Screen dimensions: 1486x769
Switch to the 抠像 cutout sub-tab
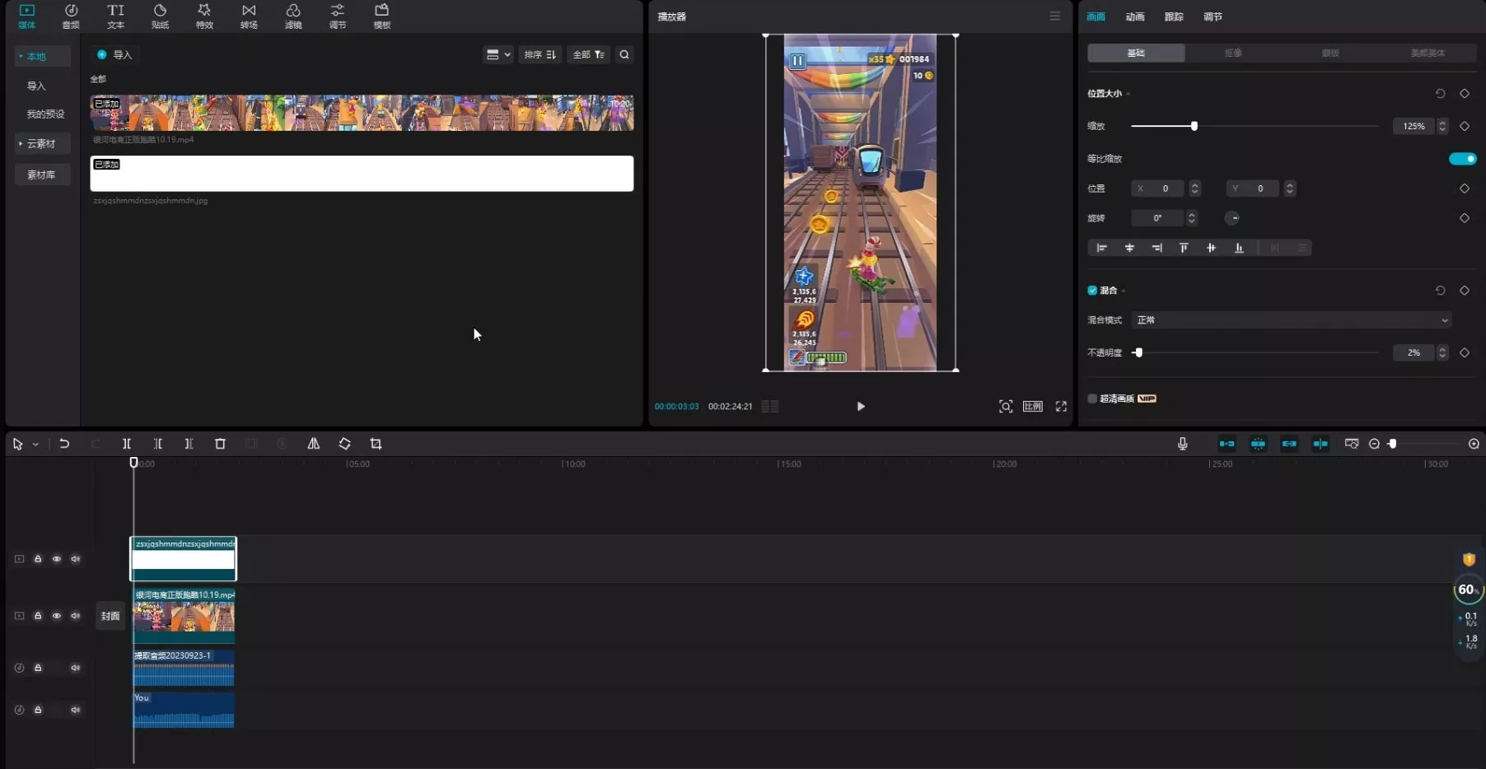(x=1232, y=53)
